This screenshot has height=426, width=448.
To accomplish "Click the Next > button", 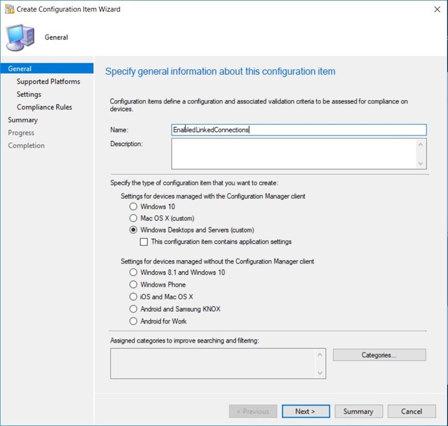I will [x=306, y=411].
